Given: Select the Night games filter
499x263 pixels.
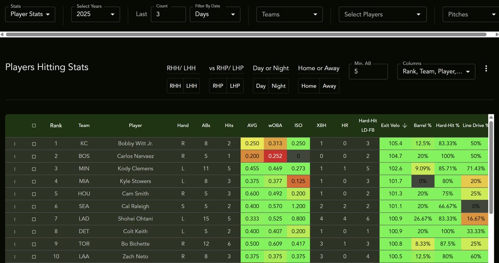Looking at the screenshot, I should (279, 86).
